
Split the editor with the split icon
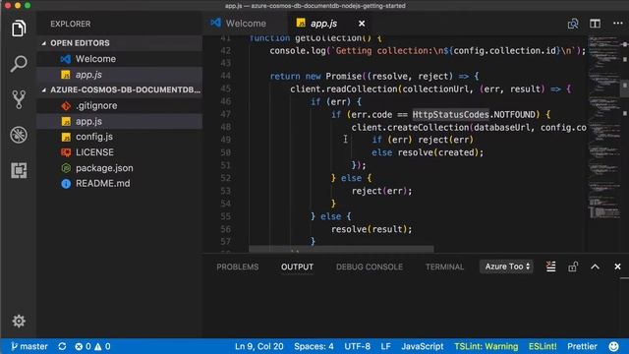tap(595, 24)
